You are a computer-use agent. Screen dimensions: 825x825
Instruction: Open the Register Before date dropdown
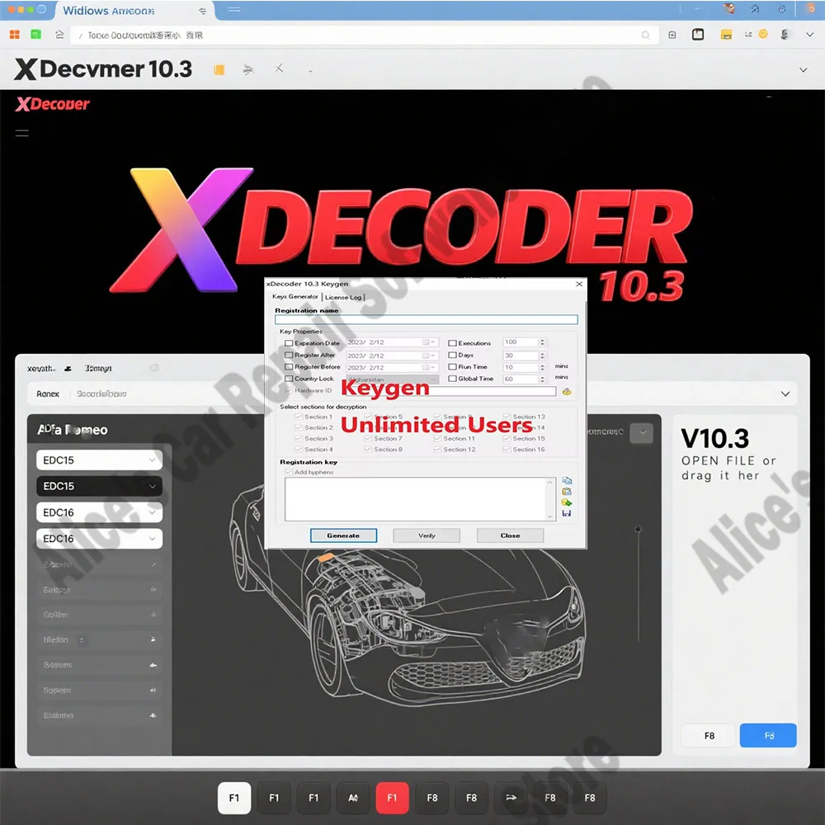point(430,367)
